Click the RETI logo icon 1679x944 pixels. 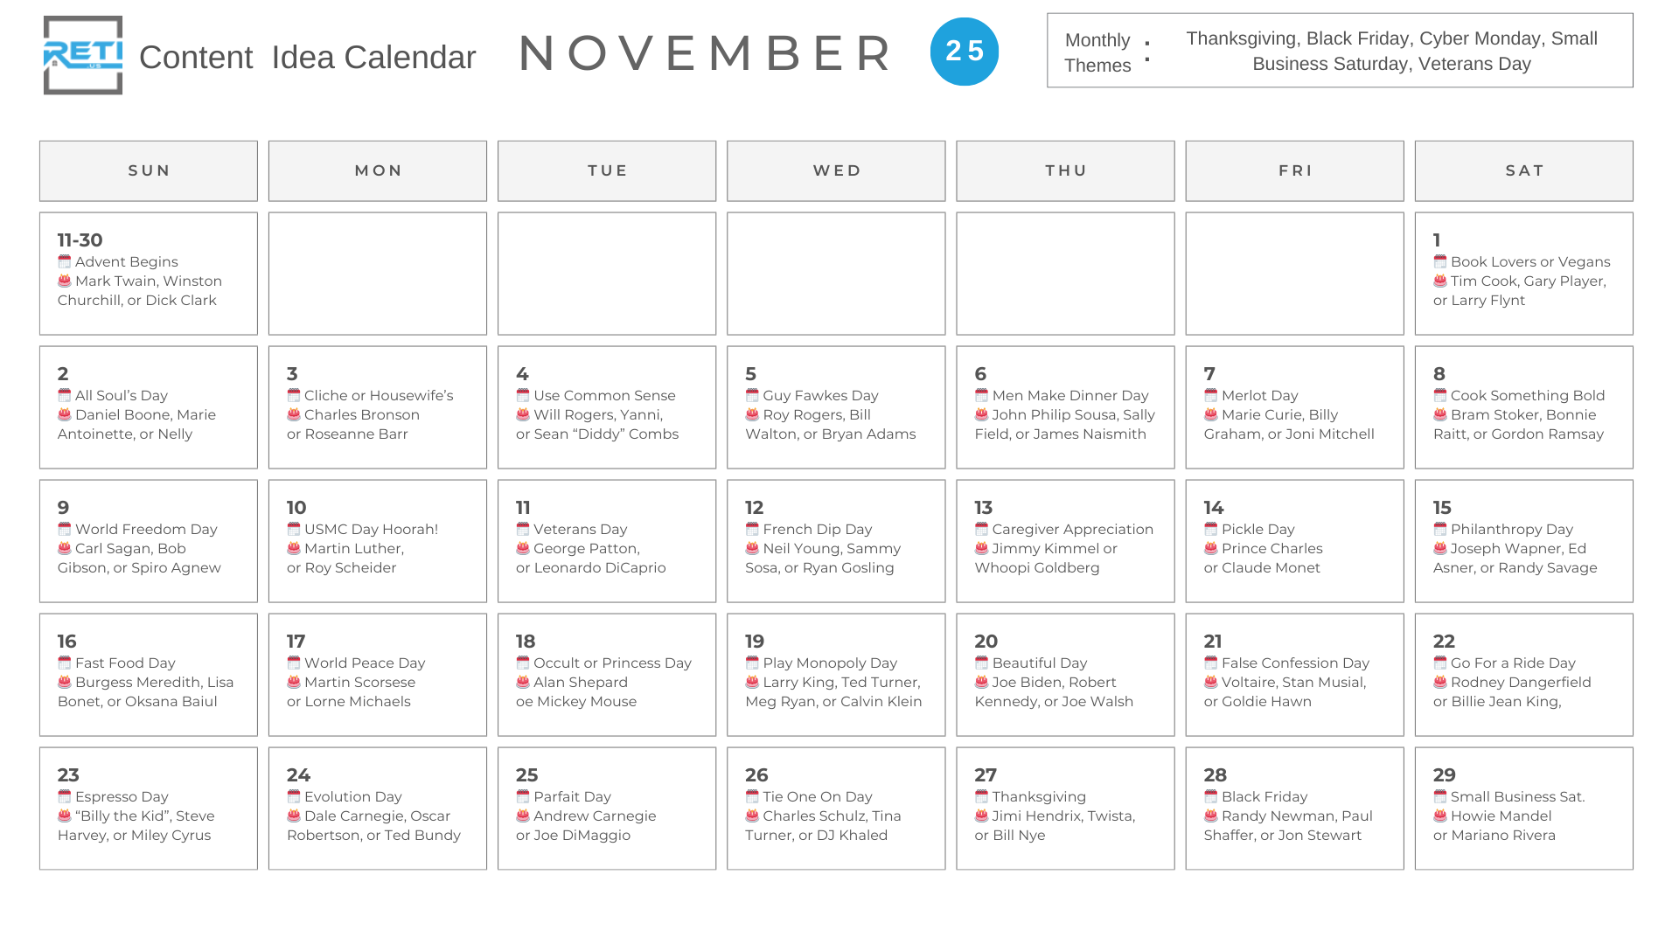(83, 55)
